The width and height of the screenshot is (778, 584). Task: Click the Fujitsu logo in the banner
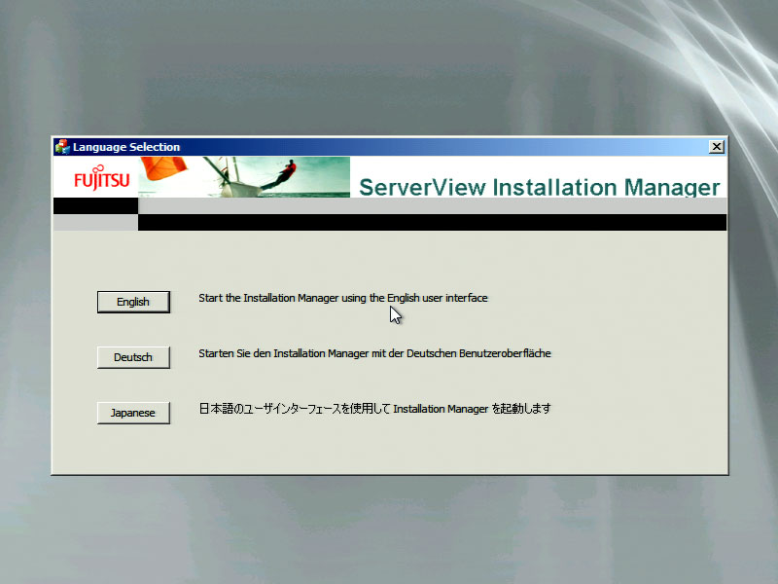(x=102, y=178)
